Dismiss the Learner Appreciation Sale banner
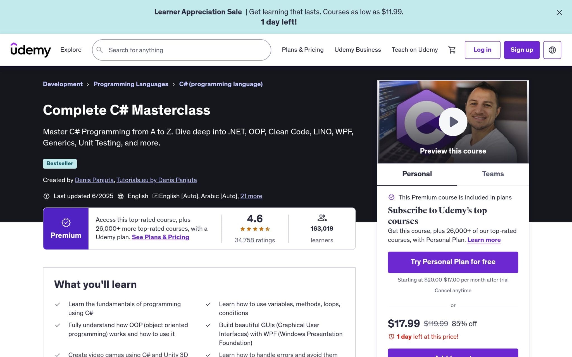 [x=559, y=13]
